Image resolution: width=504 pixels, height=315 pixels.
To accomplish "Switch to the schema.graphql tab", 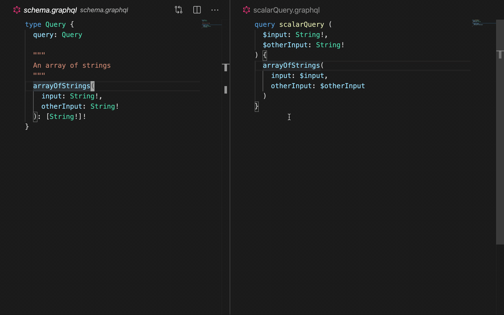I will (50, 10).
